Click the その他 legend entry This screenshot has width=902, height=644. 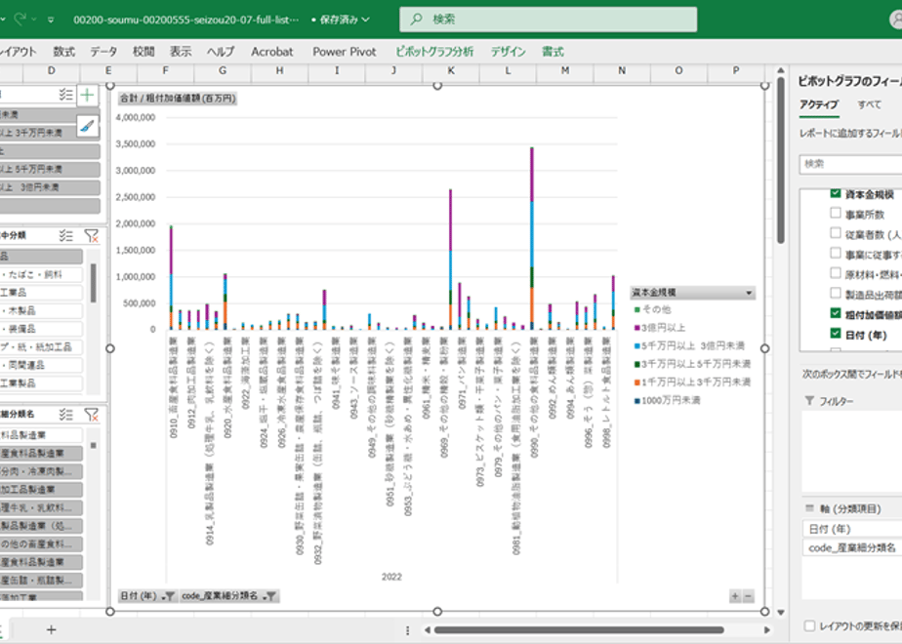652,309
